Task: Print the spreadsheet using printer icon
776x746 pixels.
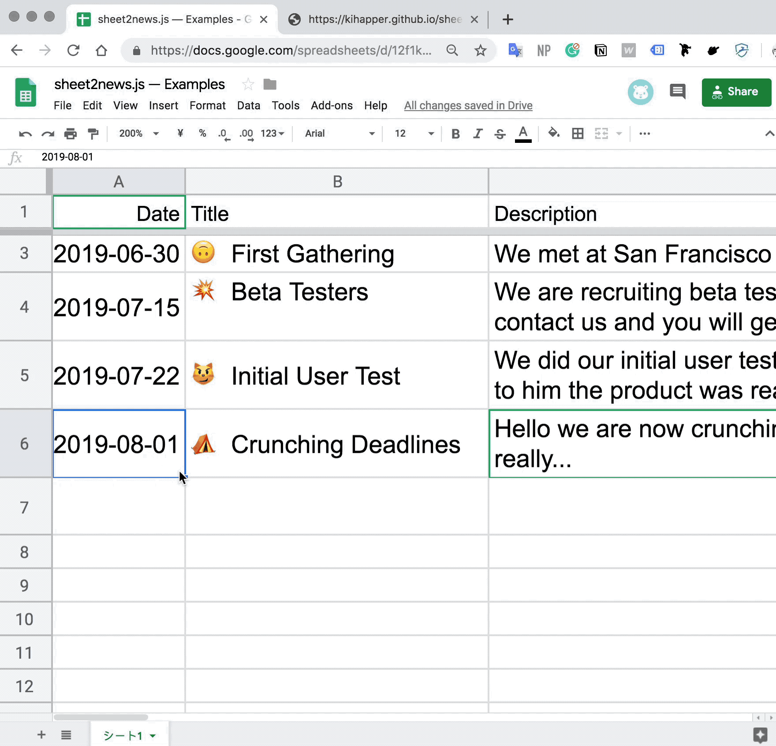Action: pyautogui.click(x=71, y=134)
